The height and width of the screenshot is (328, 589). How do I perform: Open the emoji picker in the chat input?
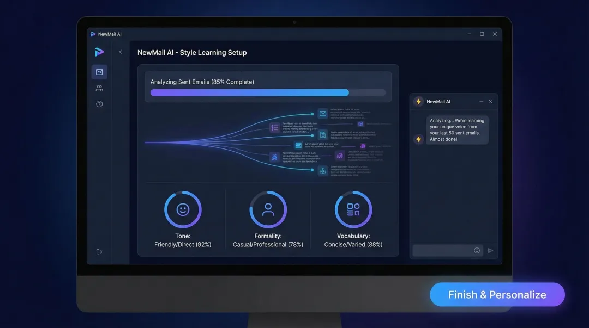(477, 250)
